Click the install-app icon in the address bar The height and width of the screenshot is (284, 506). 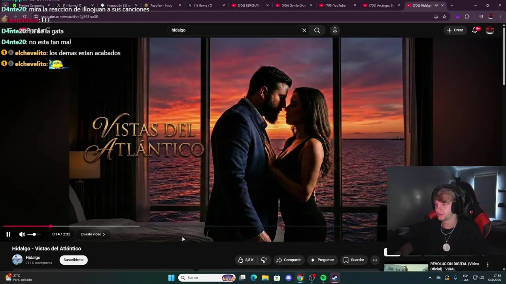(x=436, y=17)
